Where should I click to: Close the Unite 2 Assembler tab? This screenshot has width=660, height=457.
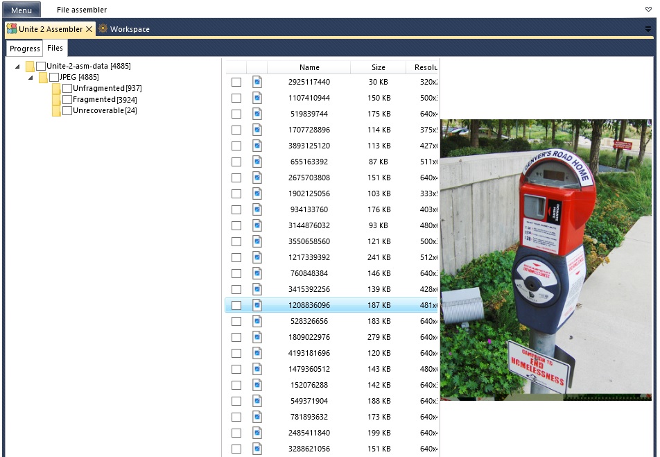point(89,29)
